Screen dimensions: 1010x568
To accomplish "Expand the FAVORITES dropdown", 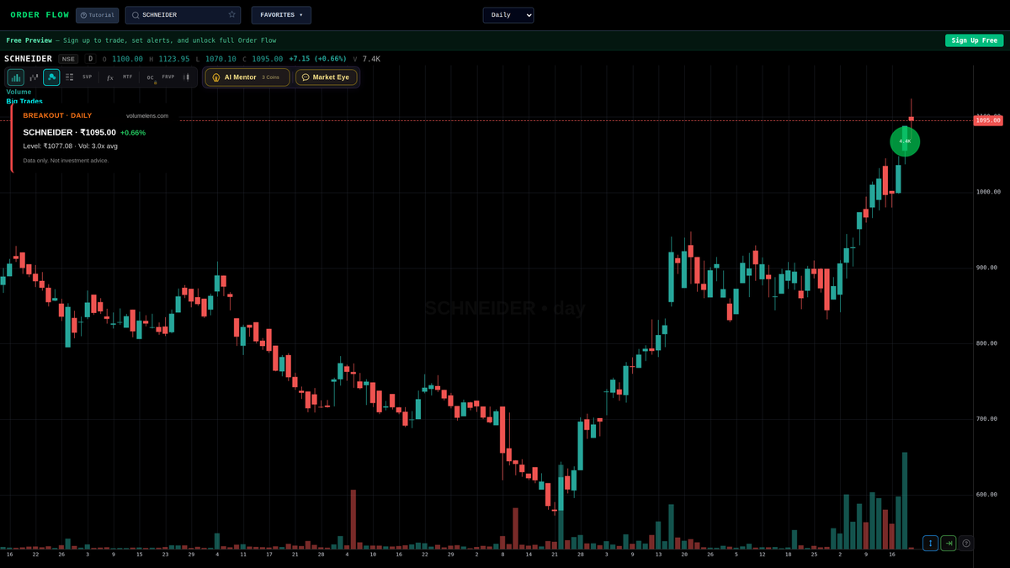I will coord(280,14).
